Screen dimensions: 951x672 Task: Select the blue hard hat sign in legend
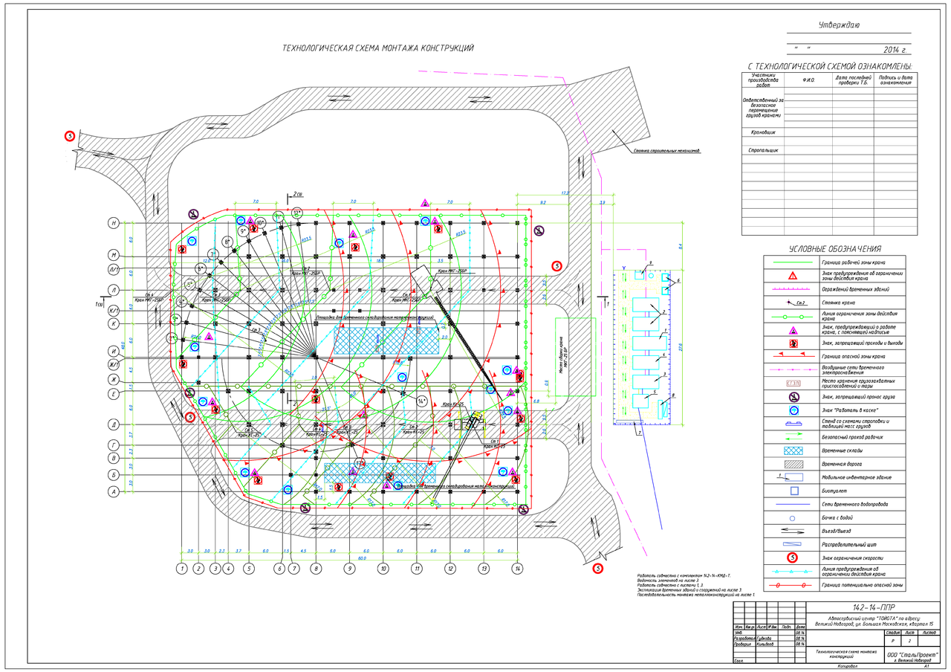792,410
